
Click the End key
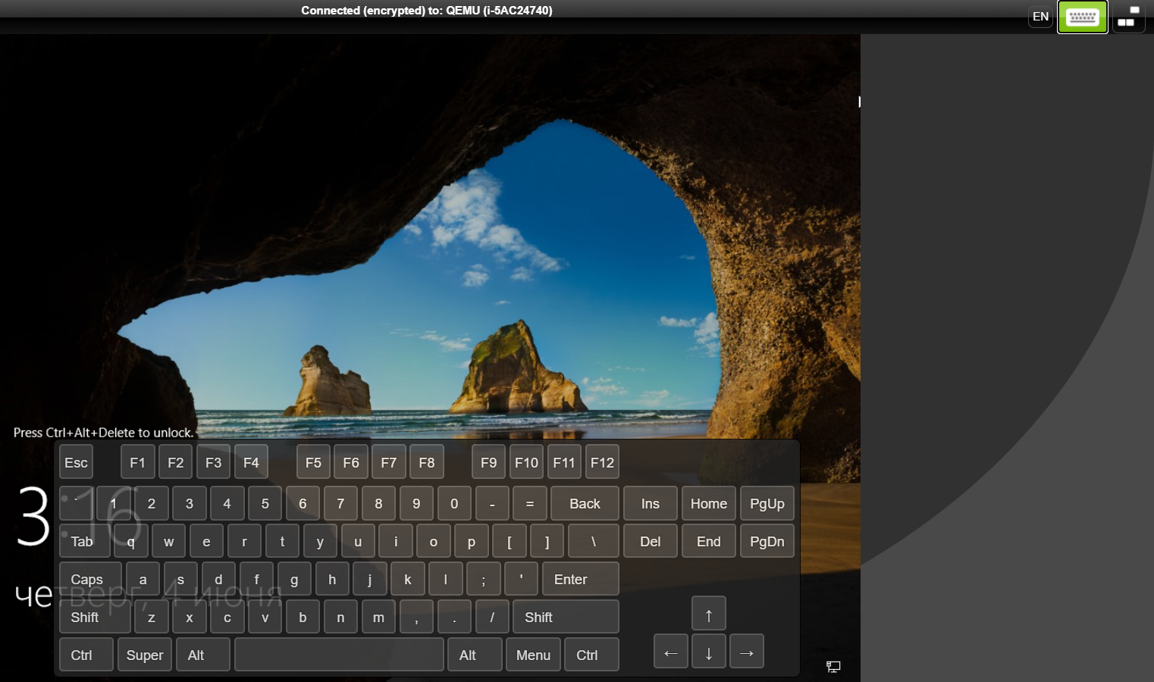click(x=708, y=541)
